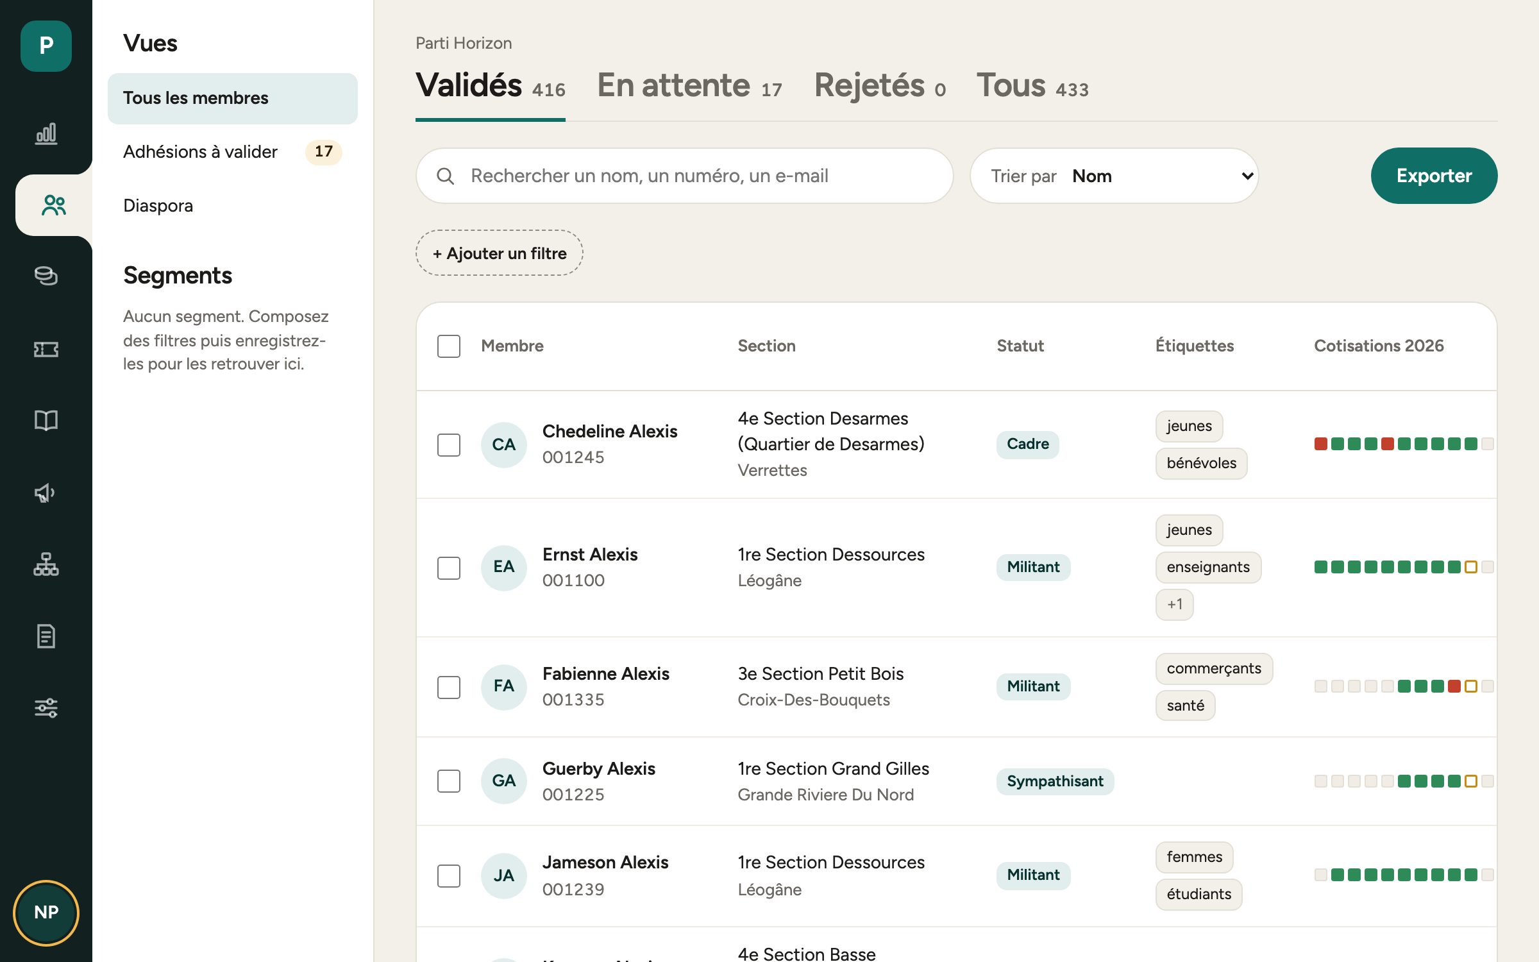Select the Tous les membres view

(233, 98)
